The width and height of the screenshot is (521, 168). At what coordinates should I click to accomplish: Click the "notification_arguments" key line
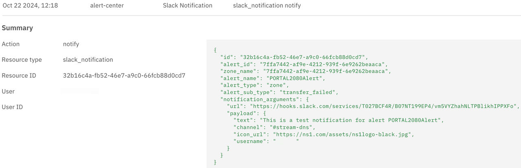coord(265,99)
